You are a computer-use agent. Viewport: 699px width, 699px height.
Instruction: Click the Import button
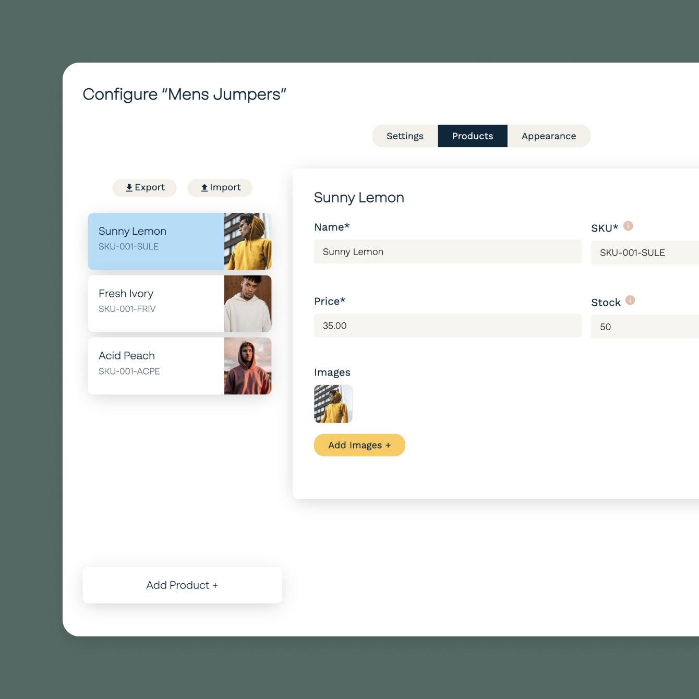click(x=220, y=187)
